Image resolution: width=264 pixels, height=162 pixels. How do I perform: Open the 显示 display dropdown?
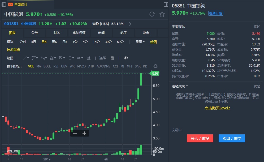(140, 42)
